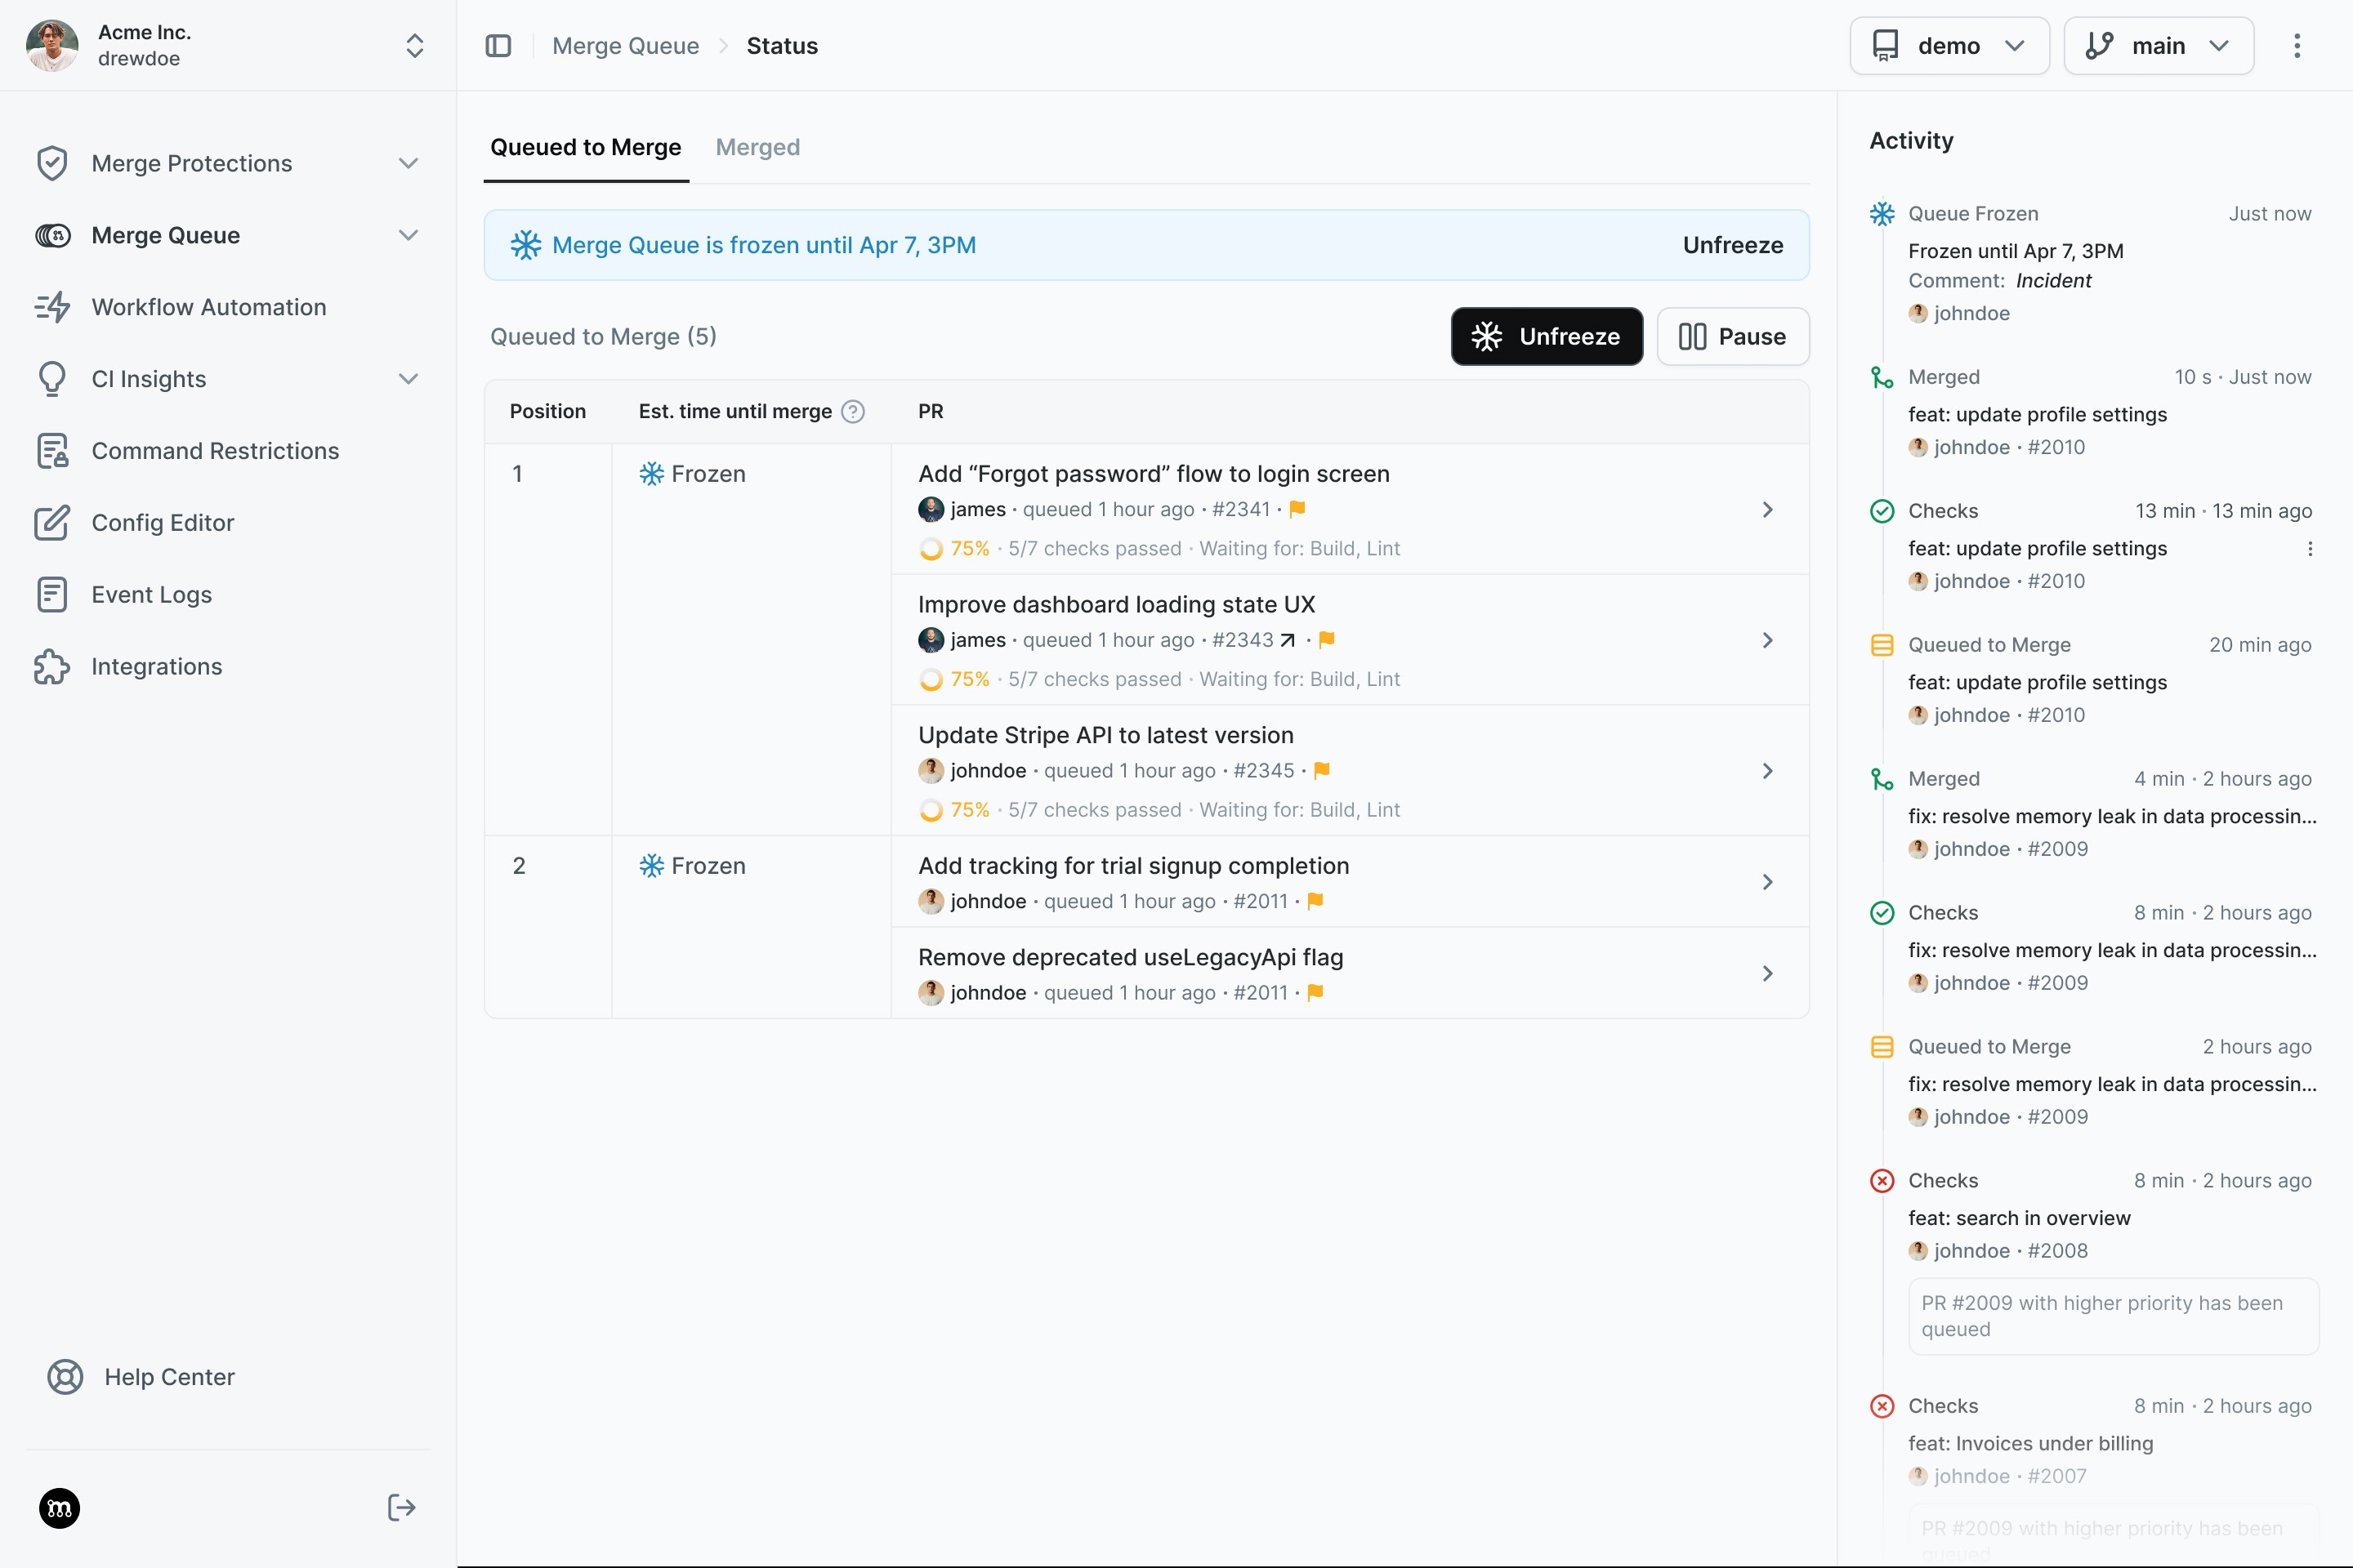
Task: Click the Mergify logo at bottom left
Action: point(59,1508)
